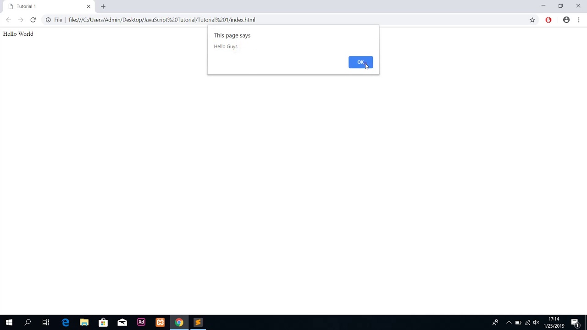Open Windows Start menu
Viewport: 587px width, 330px height.
coord(9,323)
